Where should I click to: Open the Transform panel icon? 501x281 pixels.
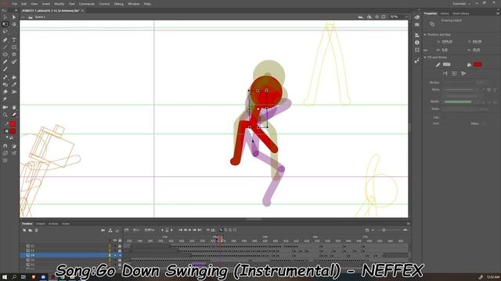(x=417, y=50)
